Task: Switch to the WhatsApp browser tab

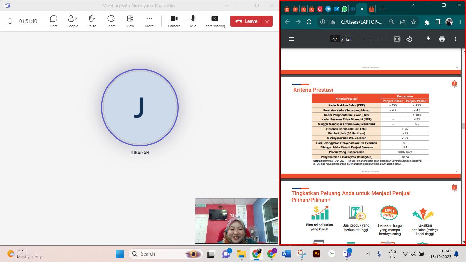Action: tap(345, 9)
